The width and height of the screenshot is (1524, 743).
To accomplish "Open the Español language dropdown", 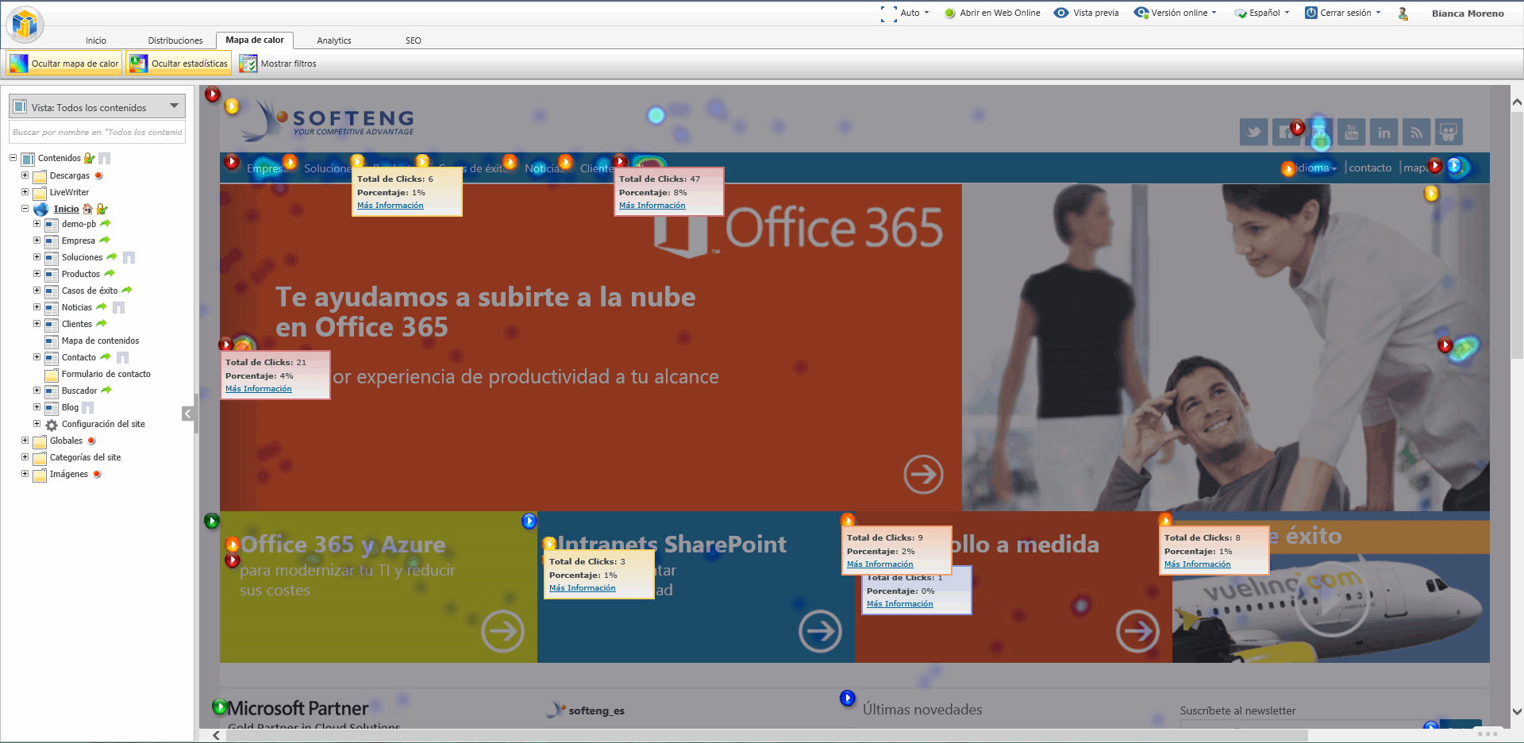I will [1263, 13].
